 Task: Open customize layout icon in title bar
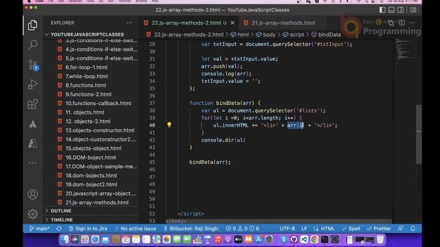[413, 10]
